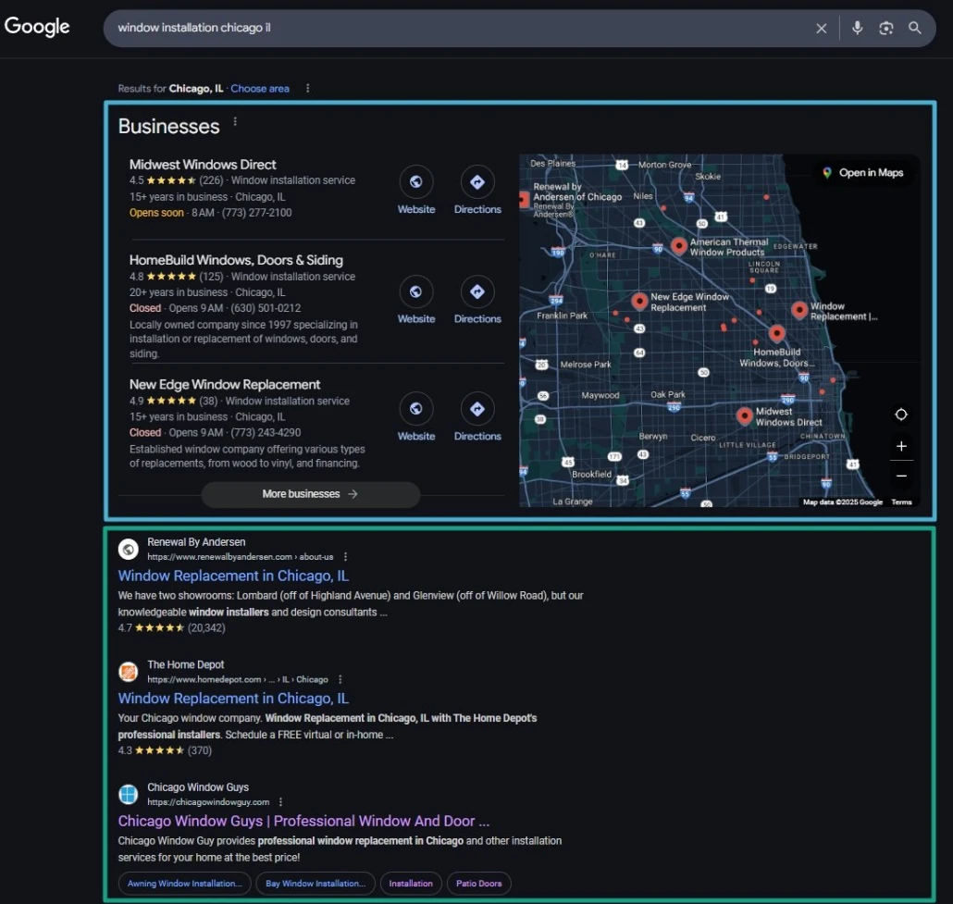Open Midwest Windows Direct Website icon
The height and width of the screenshot is (904, 953).
[416, 181]
